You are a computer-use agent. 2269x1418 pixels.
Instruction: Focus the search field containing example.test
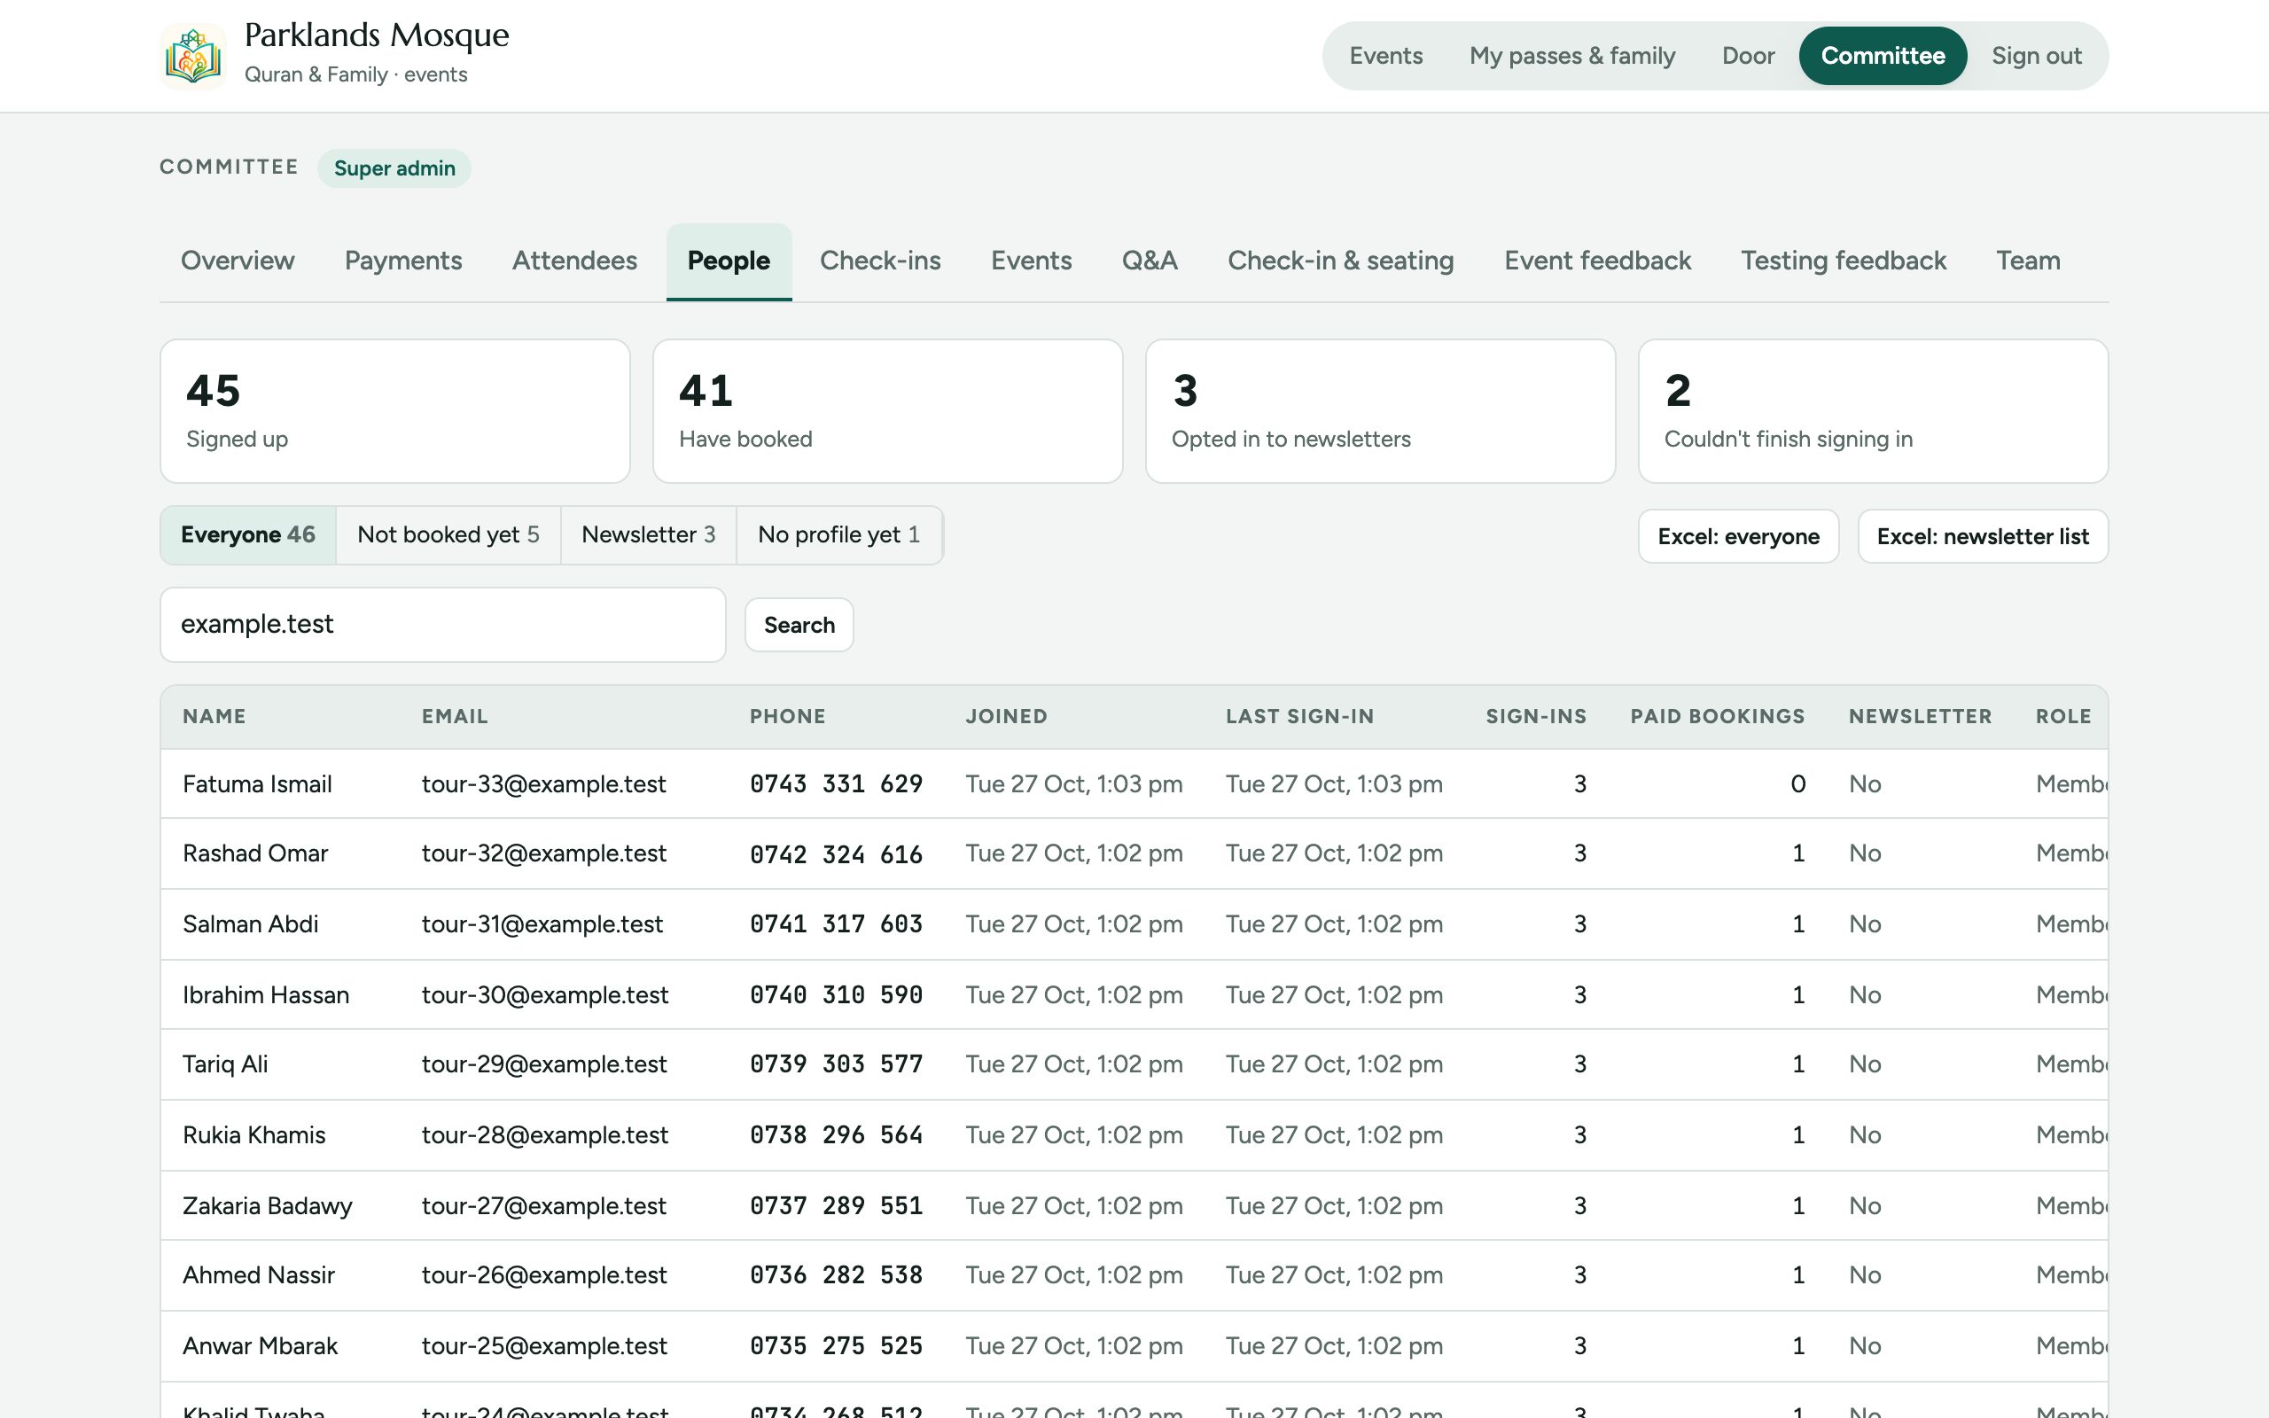pos(442,625)
